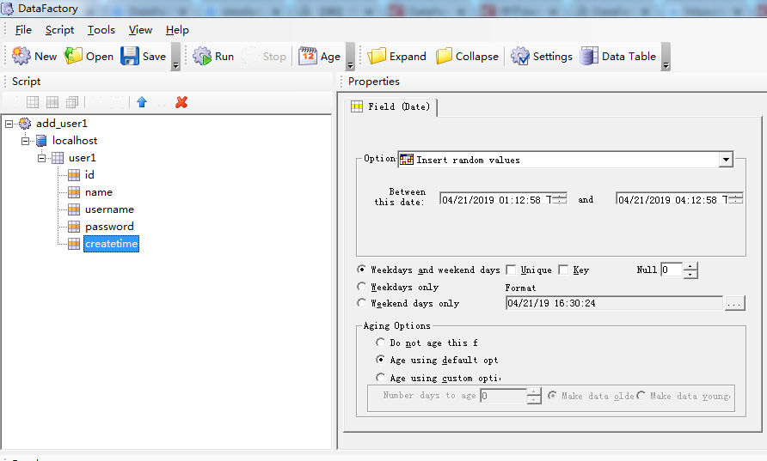Open the Data Table icon
The height and width of the screenshot is (461, 767).
click(589, 56)
